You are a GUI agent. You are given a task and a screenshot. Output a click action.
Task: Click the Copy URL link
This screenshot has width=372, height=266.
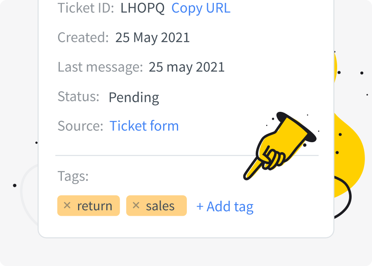point(201,8)
